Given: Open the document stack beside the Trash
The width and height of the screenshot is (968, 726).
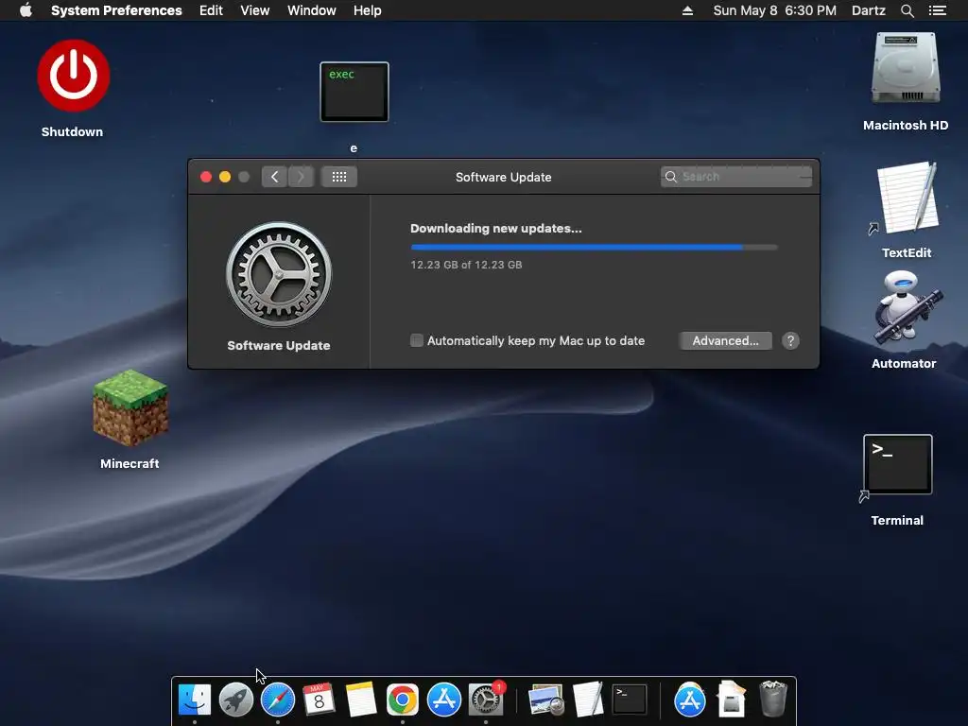Looking at the screenshot, I should [x=732, y=700].
